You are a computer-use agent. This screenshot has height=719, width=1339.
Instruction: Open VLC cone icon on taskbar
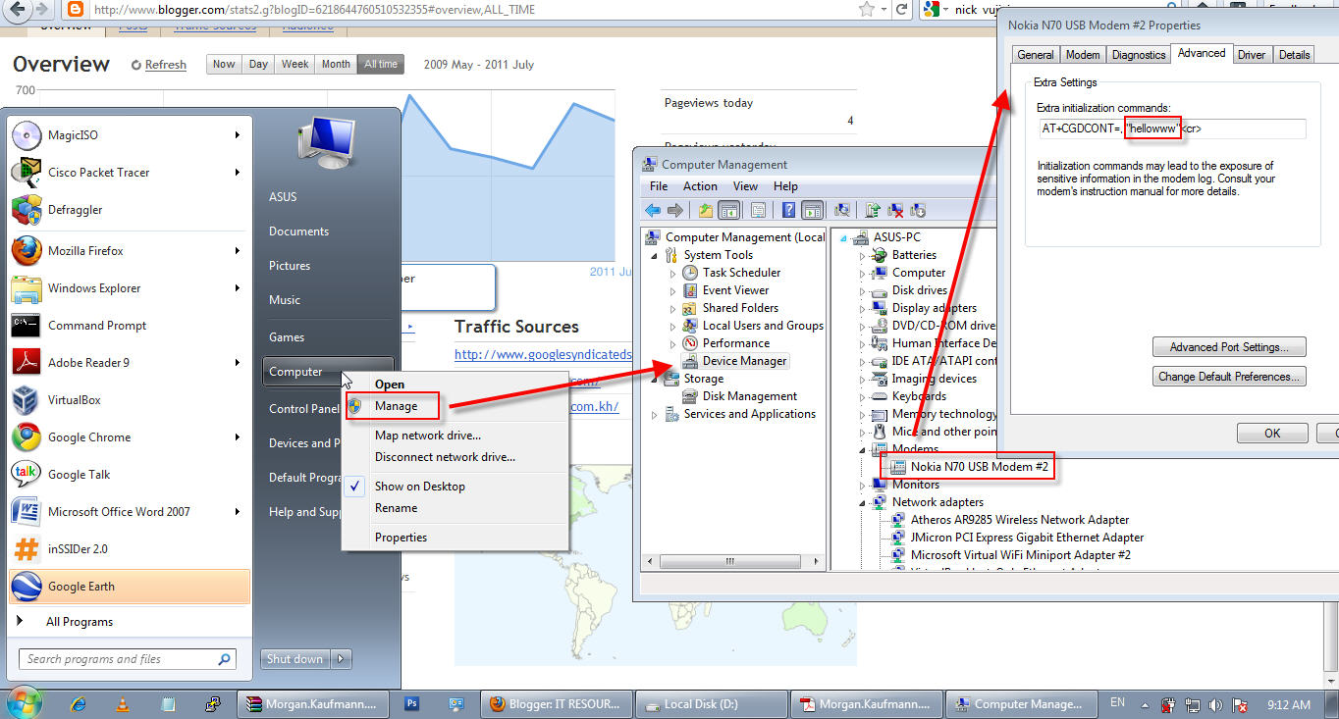coord(123,703)
